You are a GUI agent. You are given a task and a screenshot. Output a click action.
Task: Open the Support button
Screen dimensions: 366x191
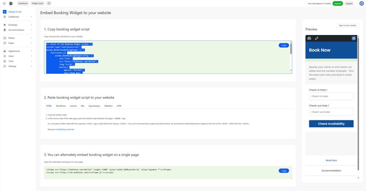(x=349, y=4)
